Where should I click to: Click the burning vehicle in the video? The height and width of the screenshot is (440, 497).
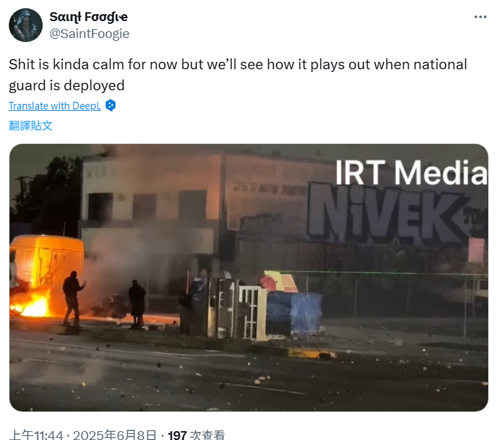pos(46,274)
